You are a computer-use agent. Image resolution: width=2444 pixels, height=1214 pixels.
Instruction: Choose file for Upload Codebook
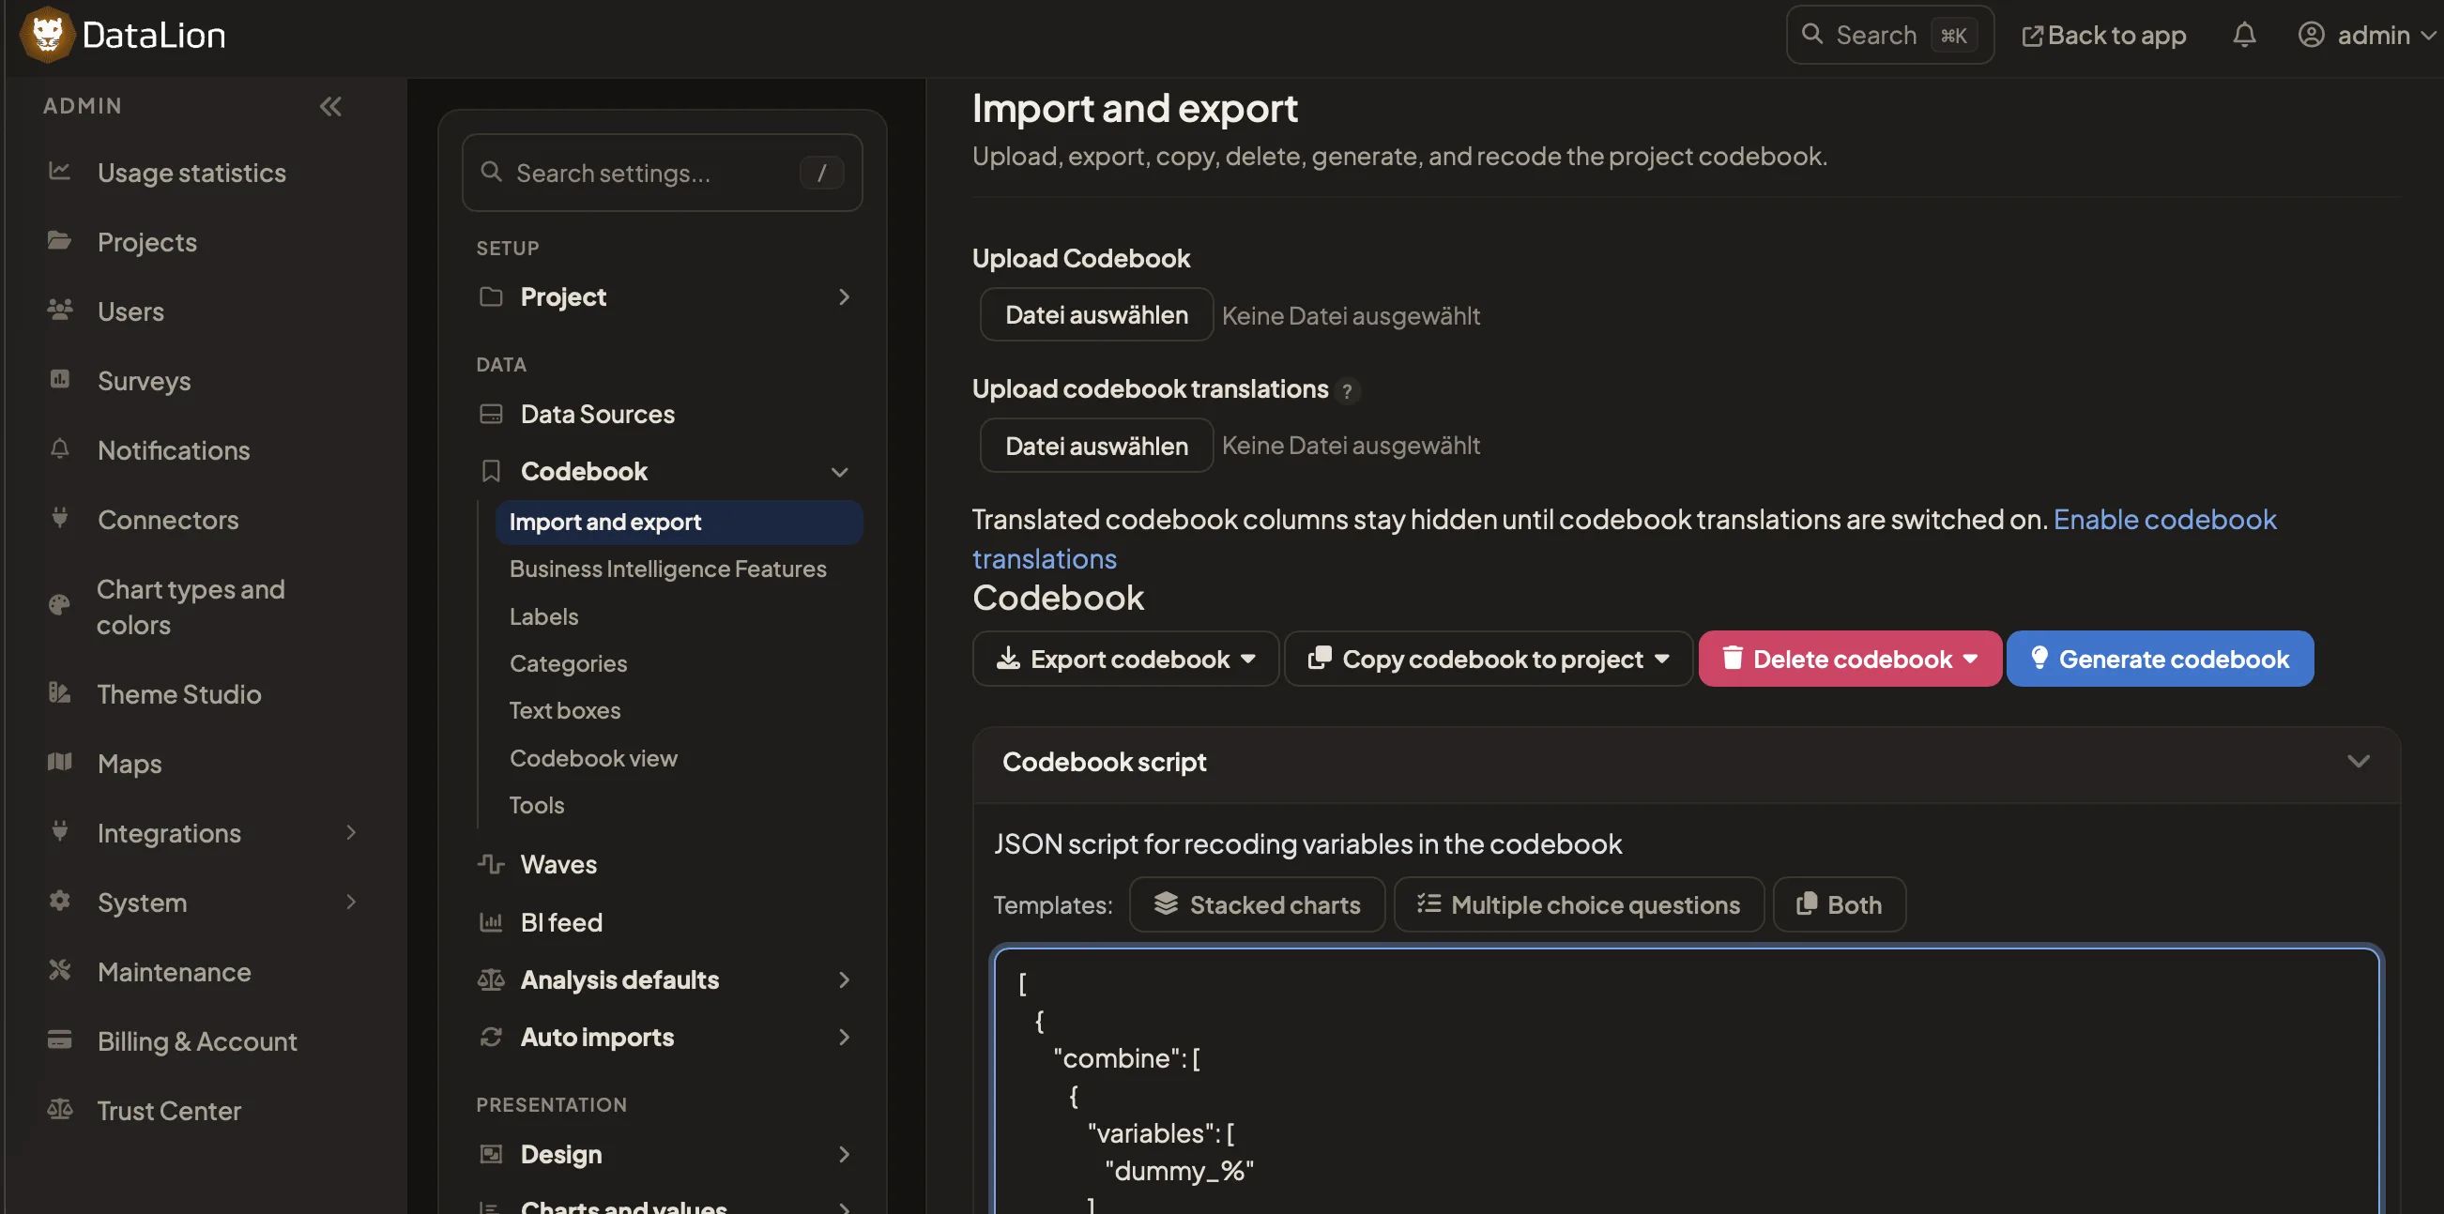(x=1096, y=315)
